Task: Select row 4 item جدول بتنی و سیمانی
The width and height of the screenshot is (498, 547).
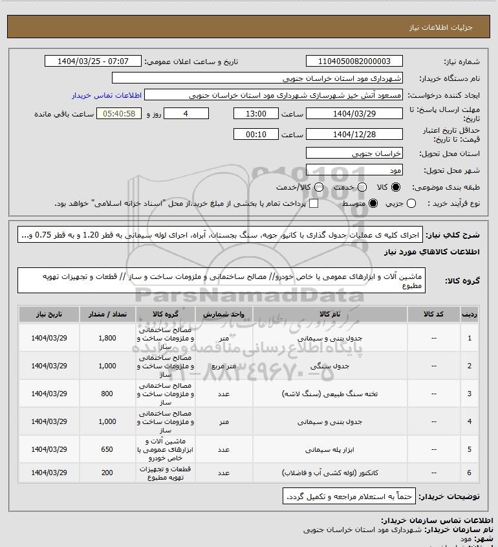Action: coord(330,422)
